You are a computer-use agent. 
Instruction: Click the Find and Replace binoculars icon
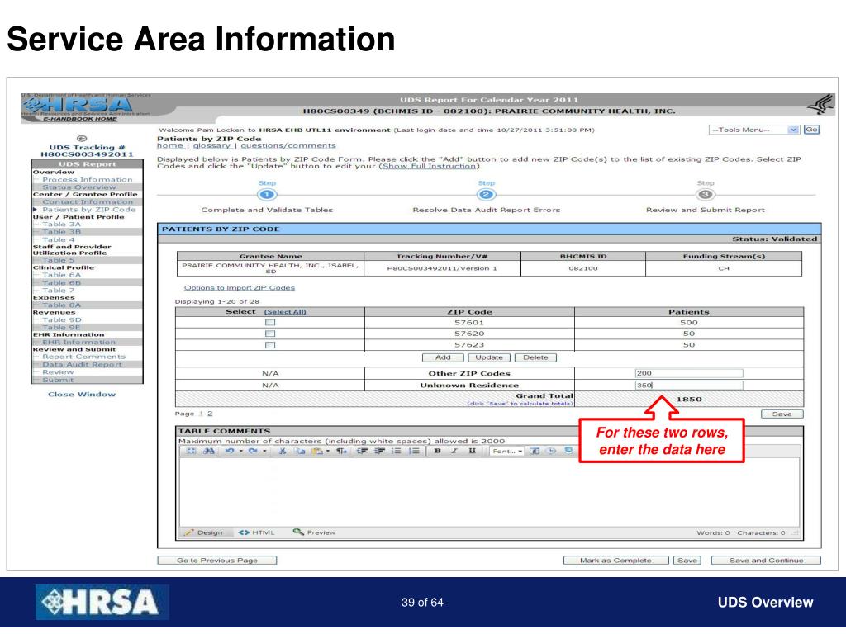point(209,452)
